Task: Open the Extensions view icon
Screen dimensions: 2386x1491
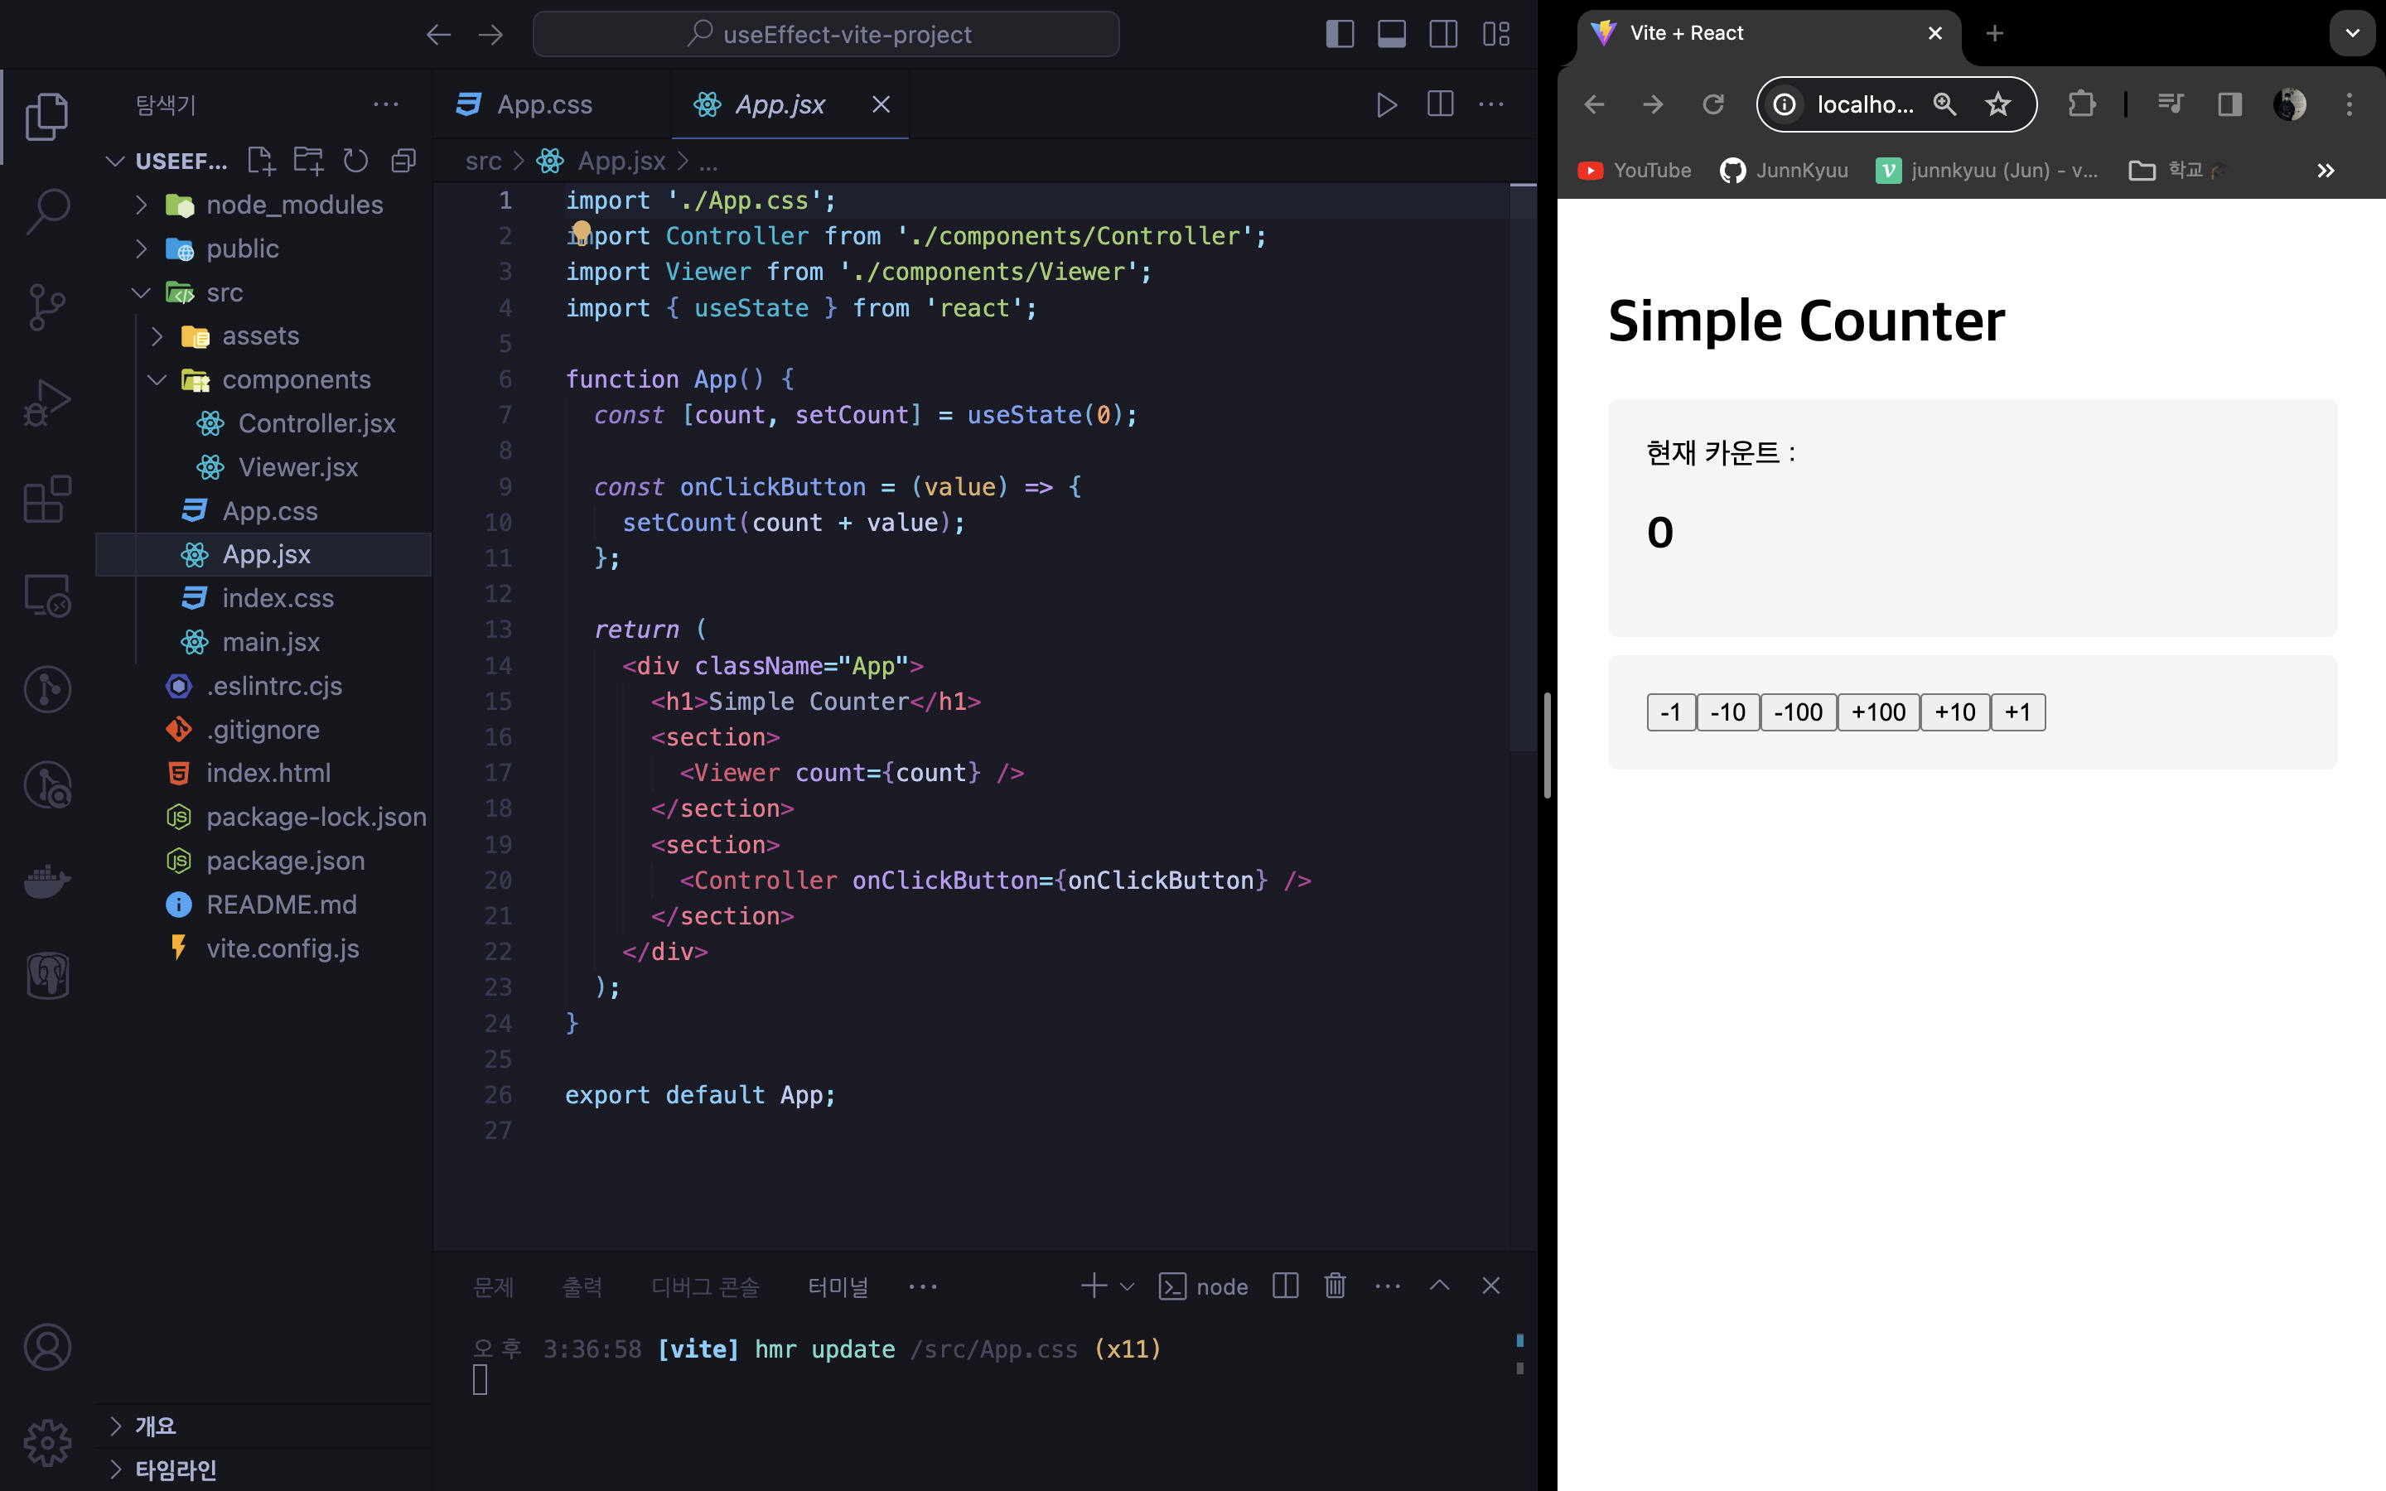Action: (x=46, y=499)
